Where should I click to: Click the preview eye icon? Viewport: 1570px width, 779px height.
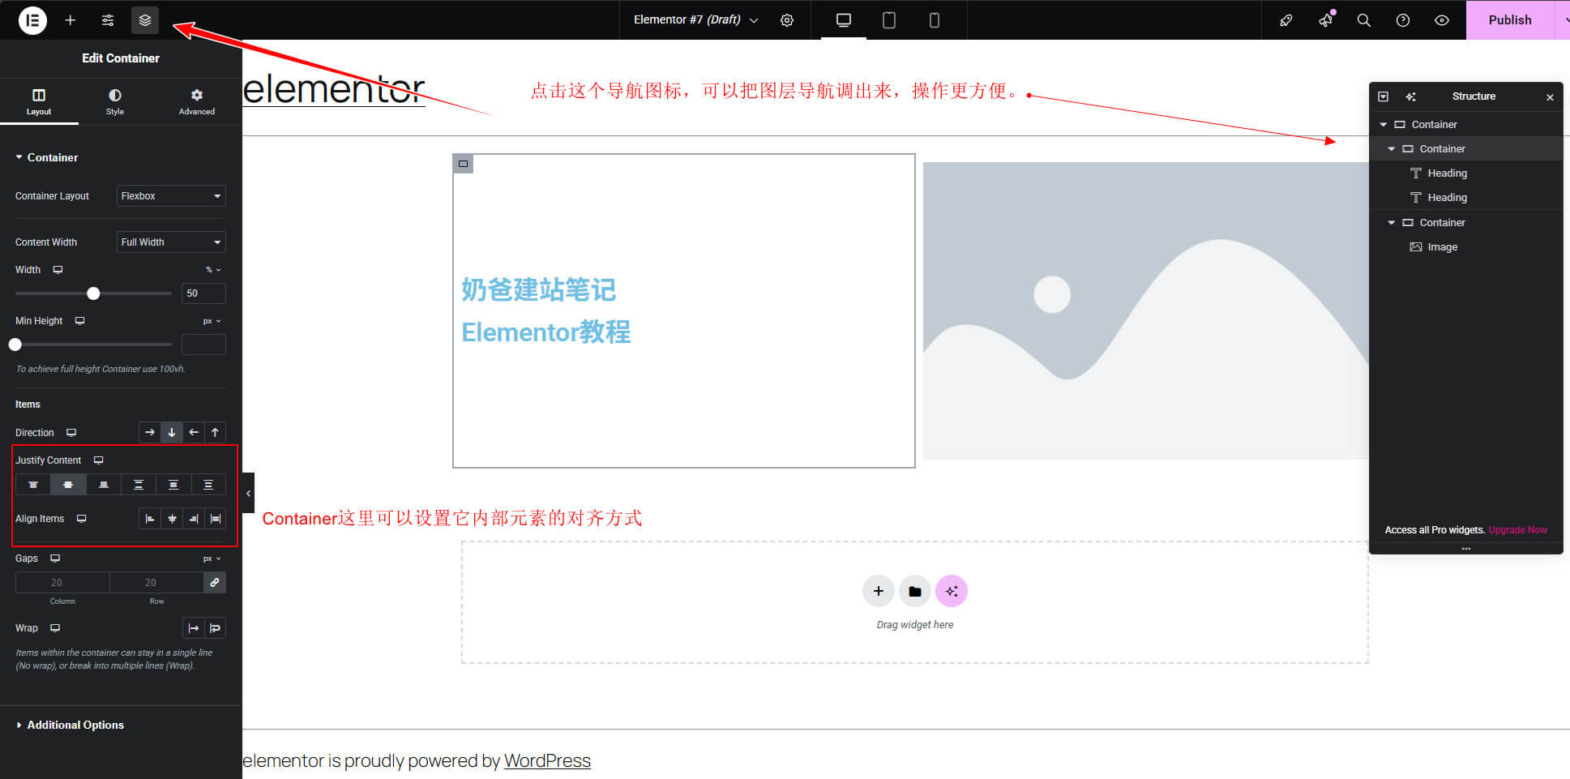(1442, 20)
